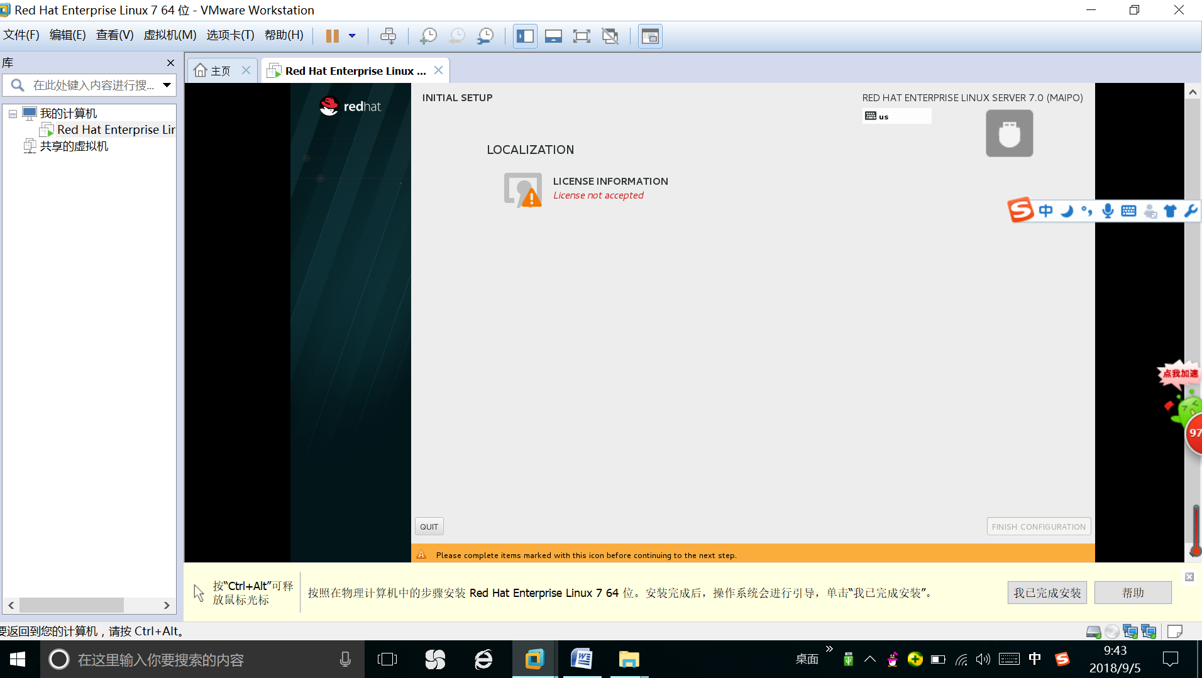Image resolution: width=1202 pixels, height=678 pixels.
Task: Click the library search input field
Action: 93,85
